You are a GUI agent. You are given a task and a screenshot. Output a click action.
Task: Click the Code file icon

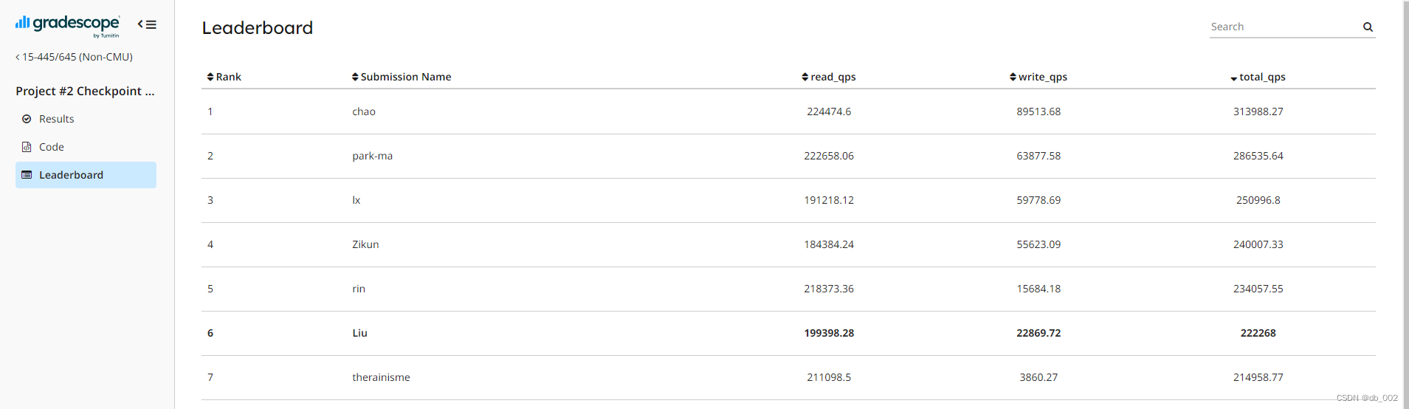pos(27,147)
